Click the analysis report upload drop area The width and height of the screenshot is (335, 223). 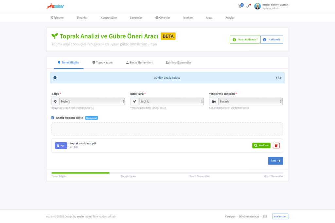[167, 129]
